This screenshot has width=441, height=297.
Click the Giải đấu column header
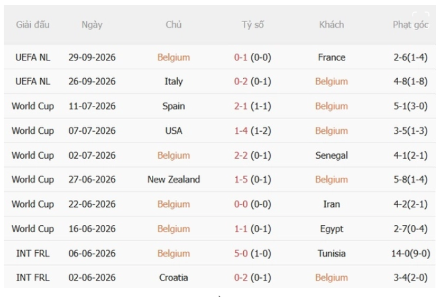point(33,25)
